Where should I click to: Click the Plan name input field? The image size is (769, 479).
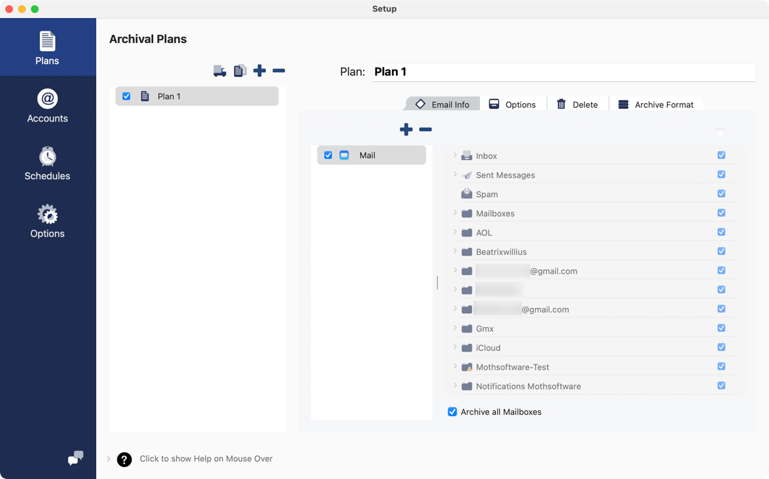coord(564,72)
